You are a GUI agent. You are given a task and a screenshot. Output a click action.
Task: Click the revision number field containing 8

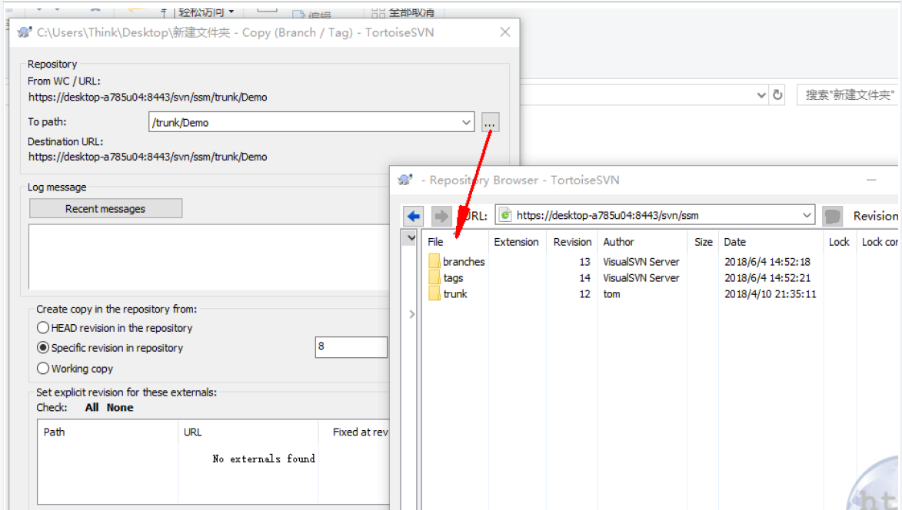click(351, 346)
